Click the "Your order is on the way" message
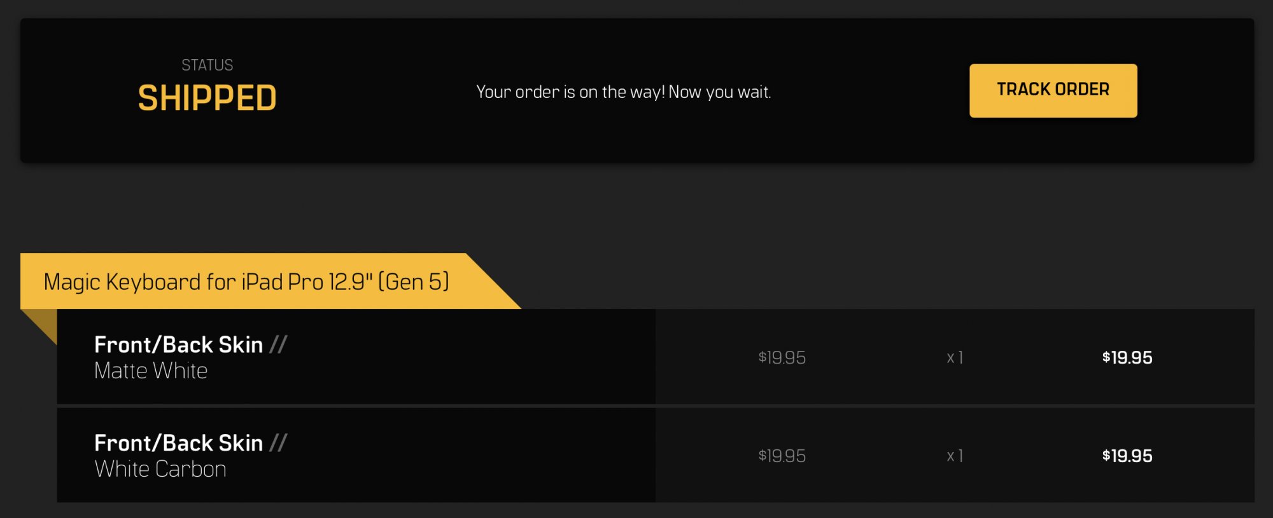1273x518 pixels. 623,92
